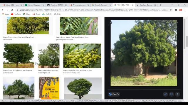
Task: Open the linkedin.com neem tree thumbnail
Action: click(x=28, y=25)
